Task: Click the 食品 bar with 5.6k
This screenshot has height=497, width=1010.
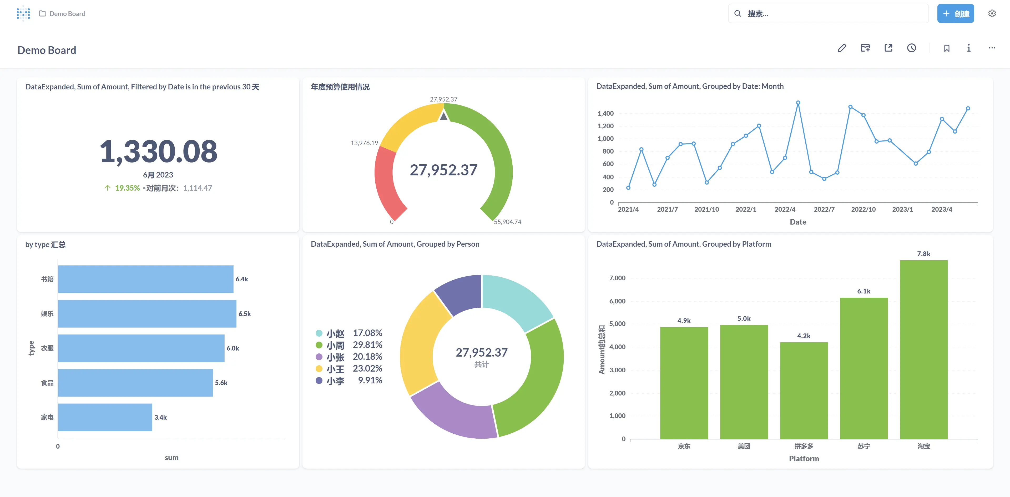Action: click(x=135, y=383)
